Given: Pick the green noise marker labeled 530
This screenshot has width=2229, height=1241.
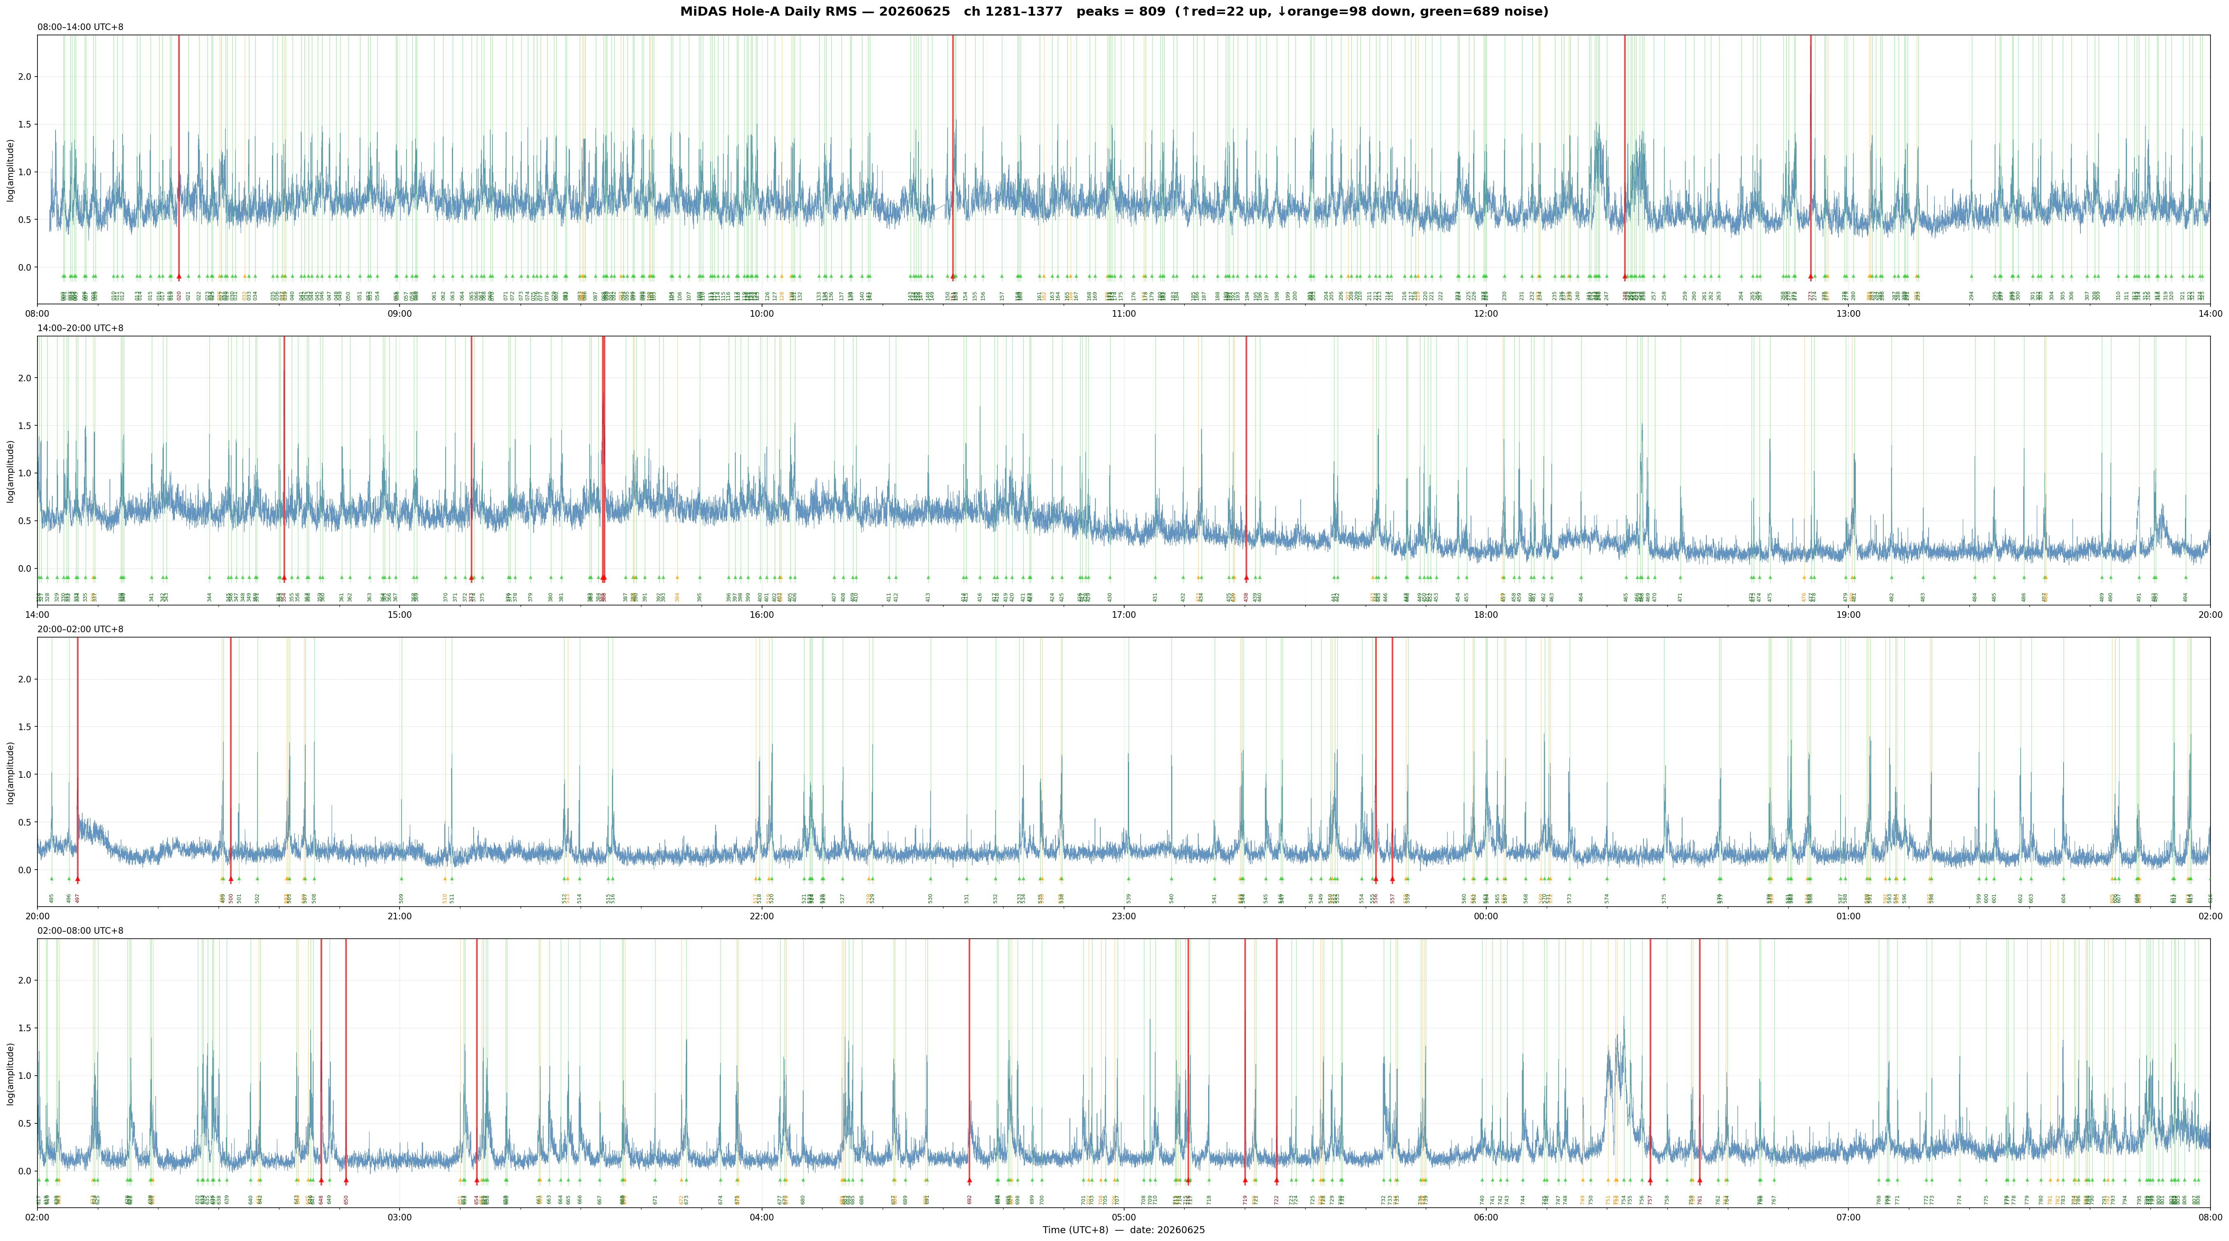Looking at the screenshot, I should (x=931, y=879).
